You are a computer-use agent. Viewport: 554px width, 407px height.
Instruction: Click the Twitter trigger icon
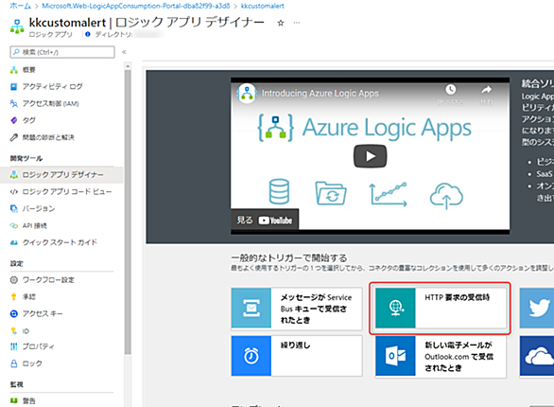pyautogui.click(x=538, y=308)
